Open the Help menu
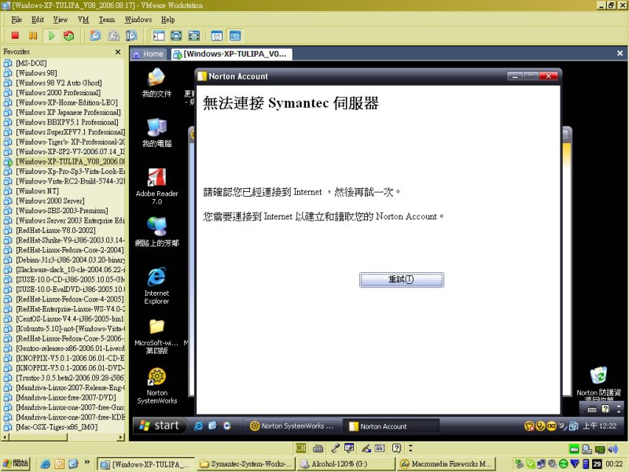The image size is (629, 472). click(167, 20)
